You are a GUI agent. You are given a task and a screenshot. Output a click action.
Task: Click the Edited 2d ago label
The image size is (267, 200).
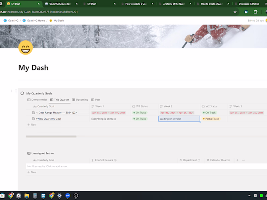coord(256,21)
